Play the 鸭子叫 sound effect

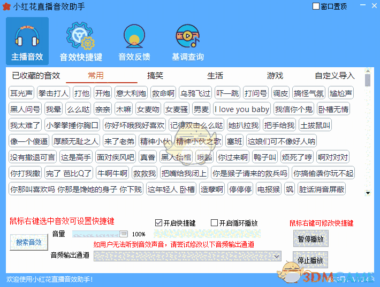tap(265, 157)
